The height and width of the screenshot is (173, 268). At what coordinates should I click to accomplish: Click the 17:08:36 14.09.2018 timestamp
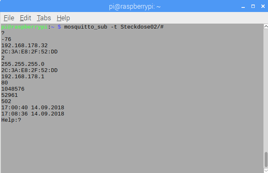(x=33, y=114)
